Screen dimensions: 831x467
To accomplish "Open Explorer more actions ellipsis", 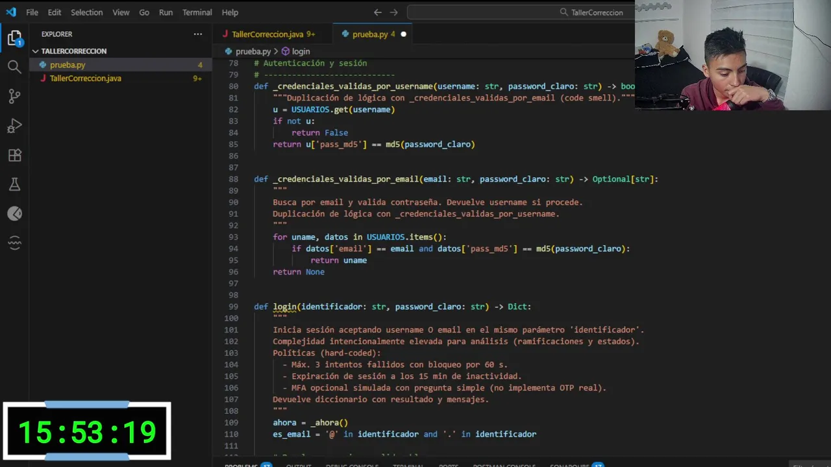I will point(197,34).
